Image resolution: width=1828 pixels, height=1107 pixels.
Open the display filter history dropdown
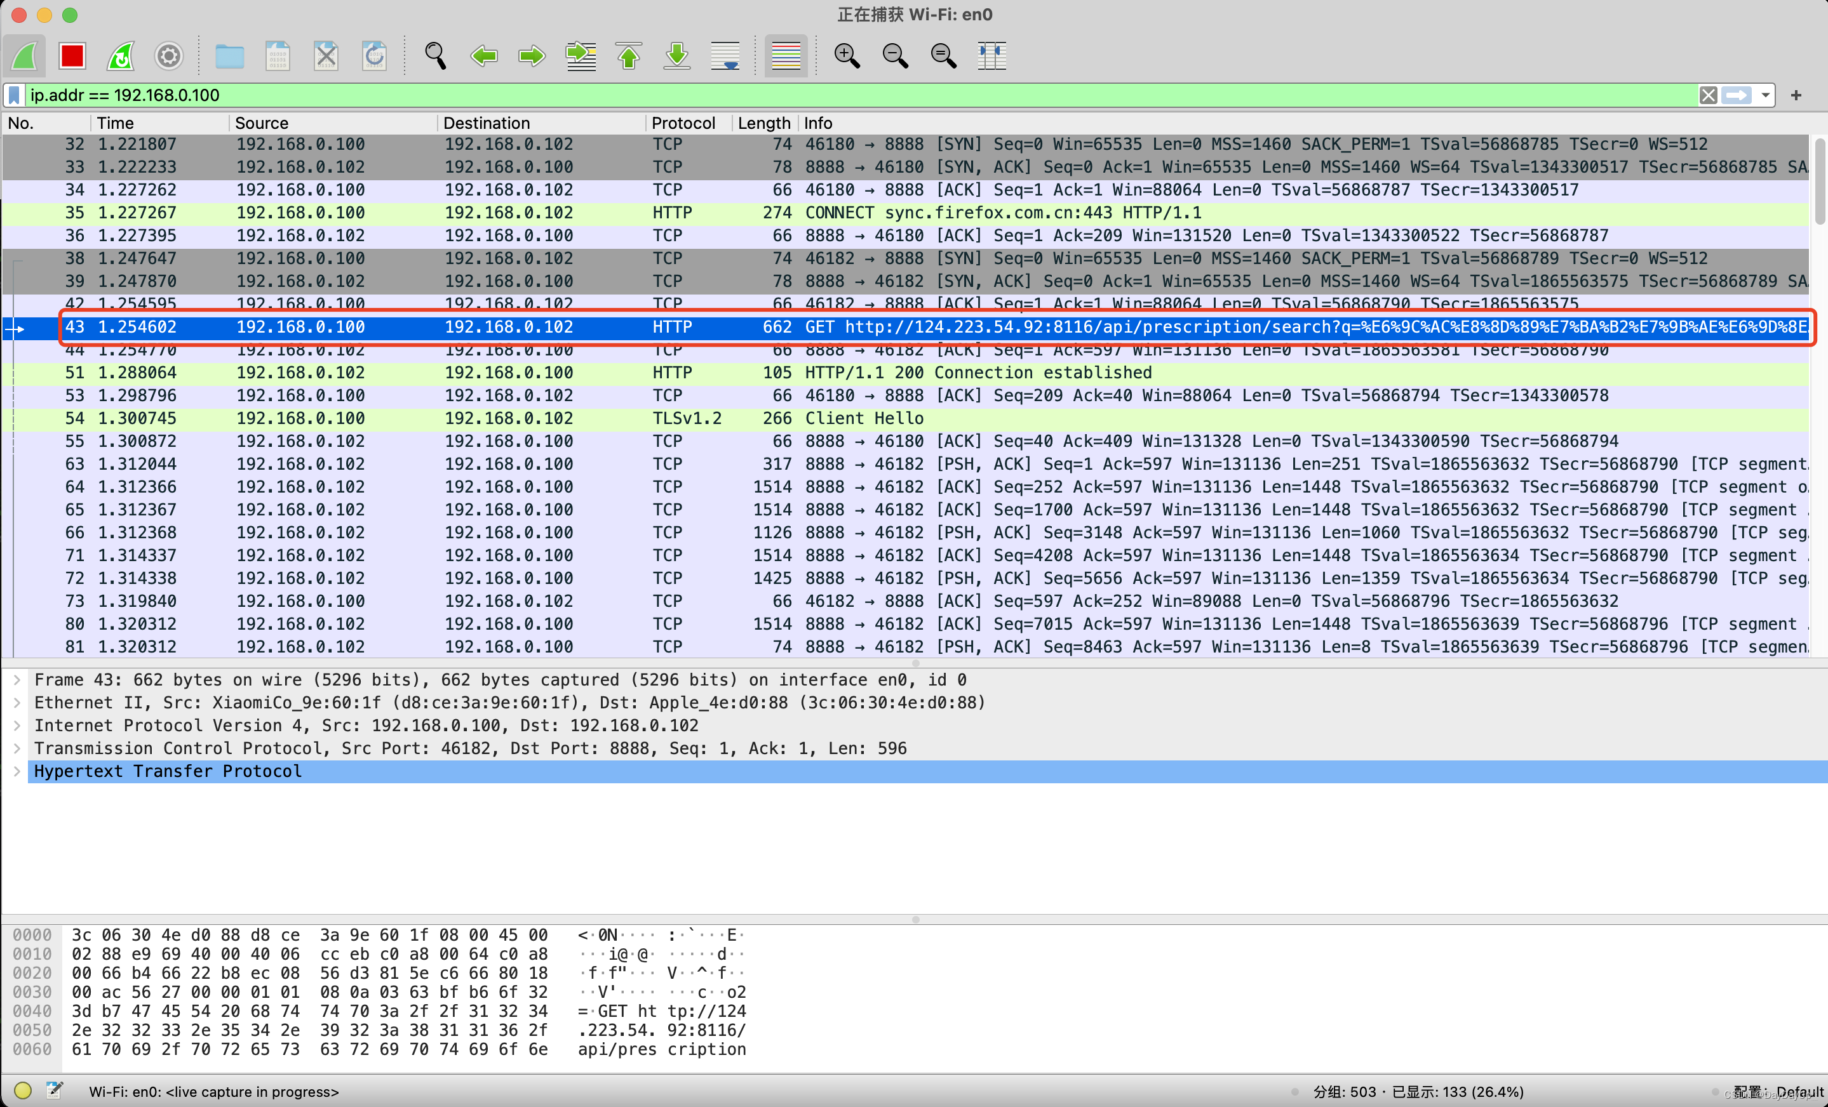(x=1765, y=95)
